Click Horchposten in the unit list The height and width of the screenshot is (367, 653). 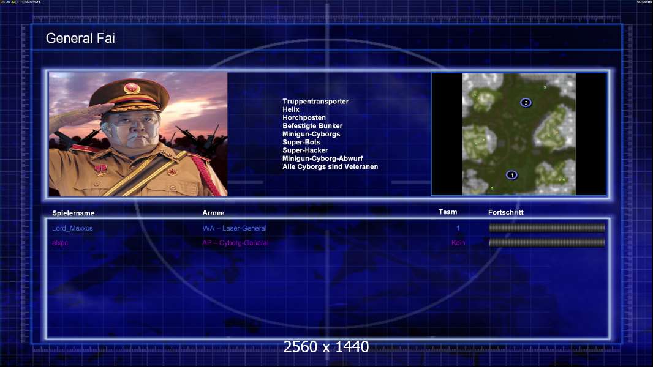click(x=304, y=117)
